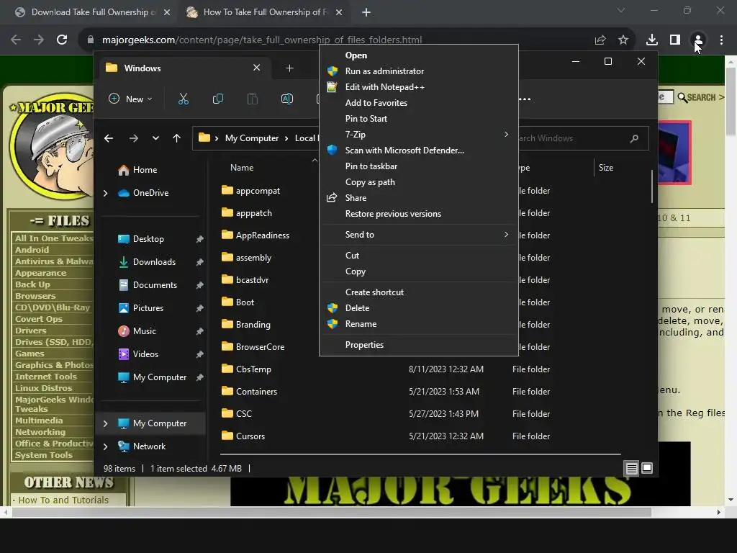Open the Drivers category link
This screenshot has width=737, height=553.
pyautogui.click(x=30, y=331)
